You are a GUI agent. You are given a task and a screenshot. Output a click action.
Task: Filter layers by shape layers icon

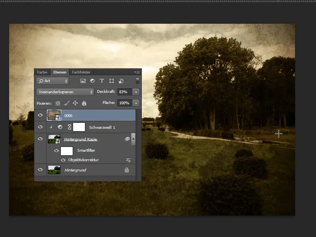click(111, 81)
